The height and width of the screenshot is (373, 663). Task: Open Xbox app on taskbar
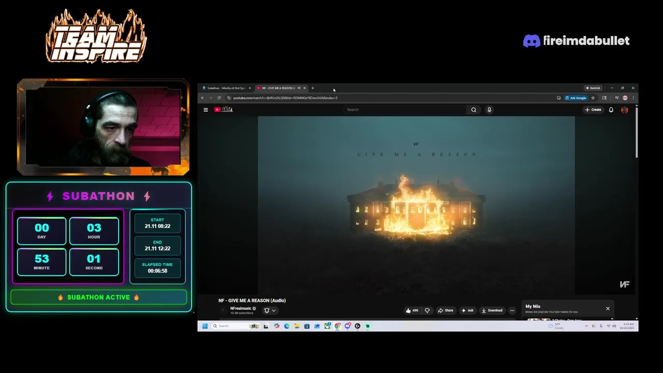(x=327, y=326)
